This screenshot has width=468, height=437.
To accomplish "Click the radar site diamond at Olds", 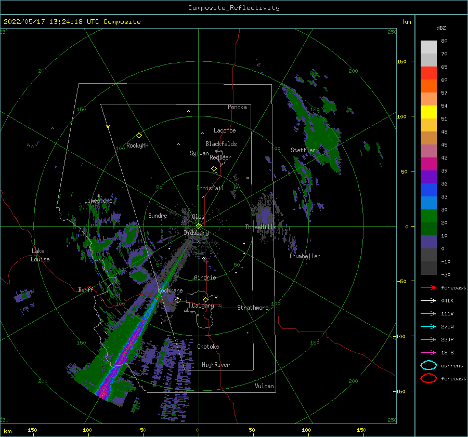I will click(x=199, y=226).
